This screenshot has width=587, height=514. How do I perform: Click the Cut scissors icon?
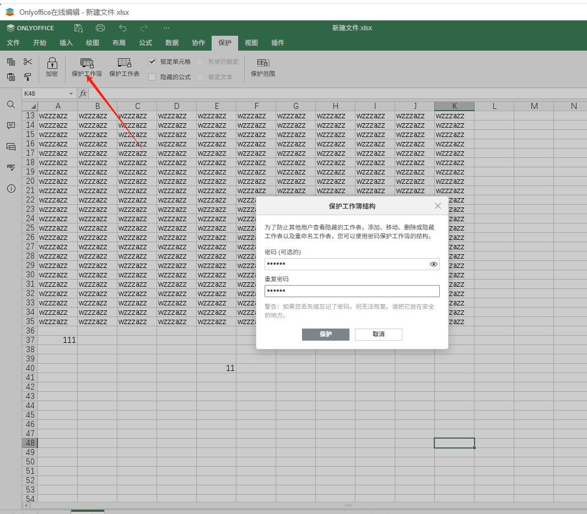click(28, 62)
